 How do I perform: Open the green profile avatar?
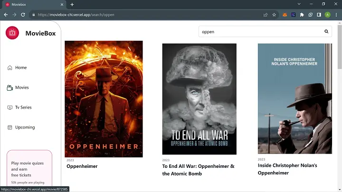pos(327,15)
